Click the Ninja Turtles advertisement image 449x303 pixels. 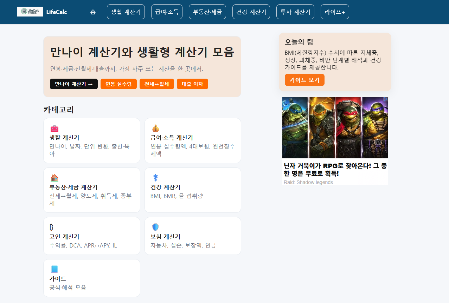coord(335,127)
